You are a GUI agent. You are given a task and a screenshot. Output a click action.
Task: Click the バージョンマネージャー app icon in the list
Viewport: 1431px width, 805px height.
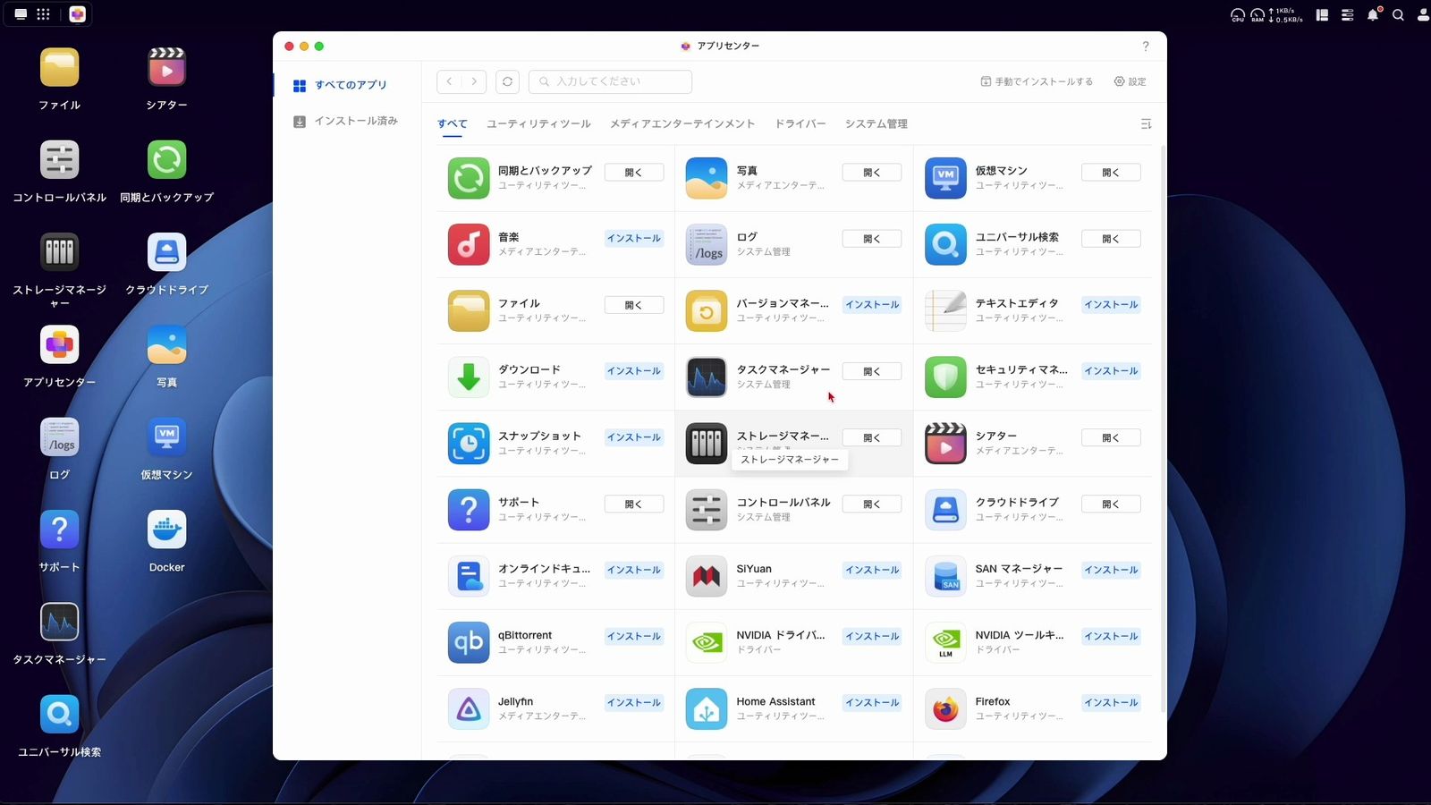point(707,311)
